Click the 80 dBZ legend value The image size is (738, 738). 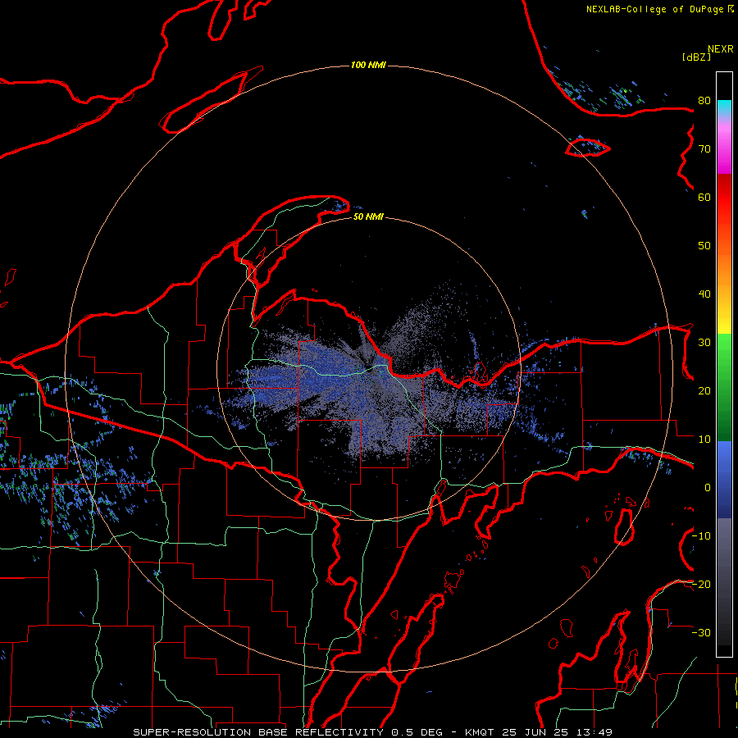tap(704, 101)
